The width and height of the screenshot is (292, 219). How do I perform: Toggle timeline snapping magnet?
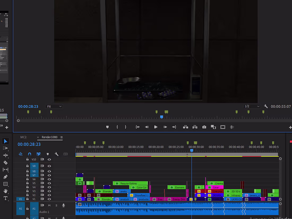tap(30, 154)
